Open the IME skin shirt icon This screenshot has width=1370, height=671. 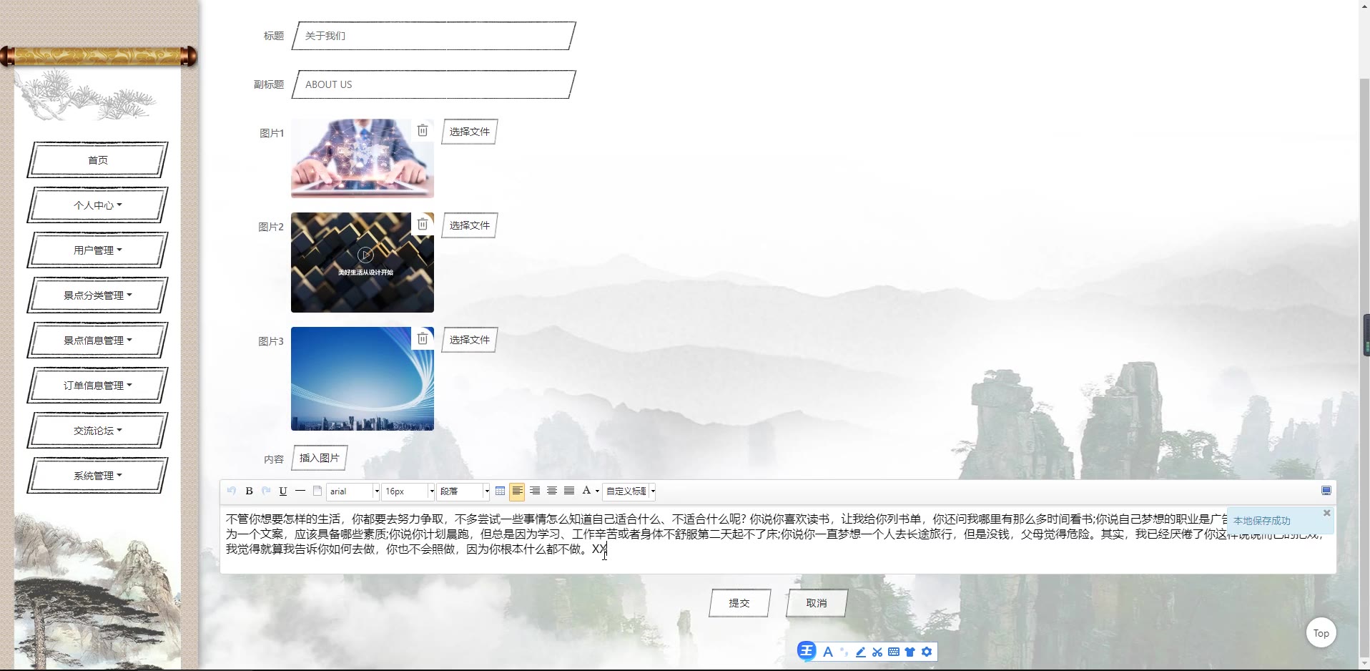coord(910,652)
